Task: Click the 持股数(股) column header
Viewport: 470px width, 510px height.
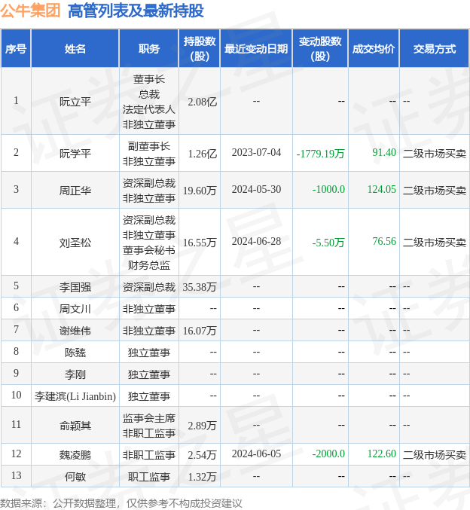Action: [200, 49]
